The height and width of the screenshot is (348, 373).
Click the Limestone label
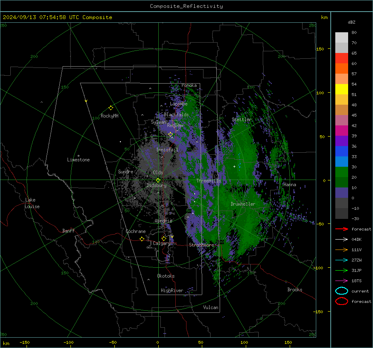(78, 160)
